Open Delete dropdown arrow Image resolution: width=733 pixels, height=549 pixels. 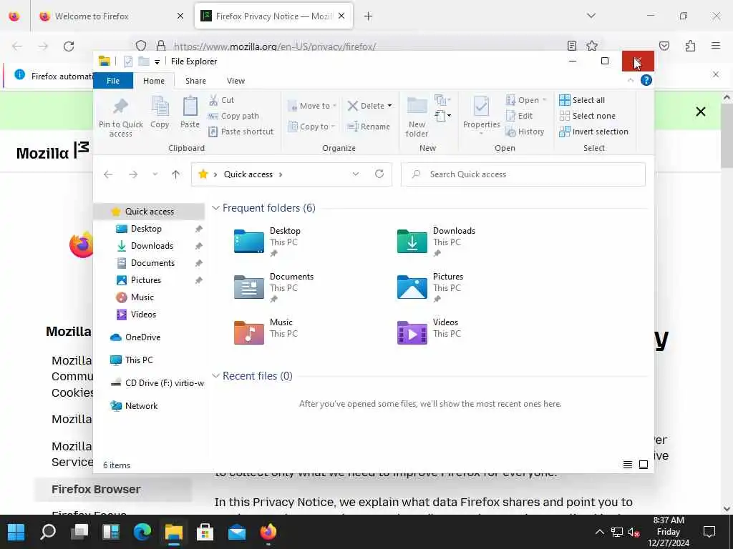point(390,106)
